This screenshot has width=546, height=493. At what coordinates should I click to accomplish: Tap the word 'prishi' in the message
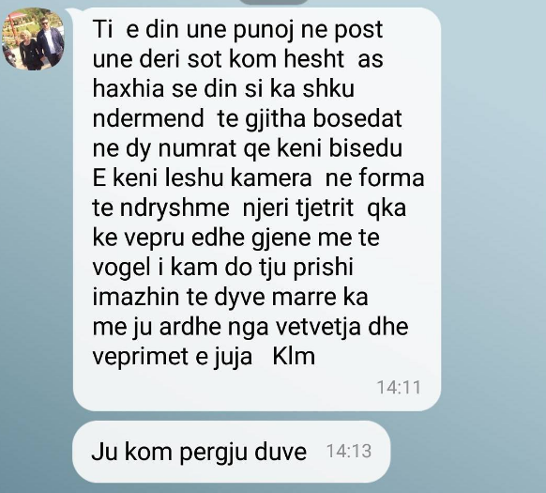[323, 269]
